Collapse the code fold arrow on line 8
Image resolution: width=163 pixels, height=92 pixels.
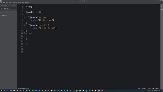[x=24, y=25]
